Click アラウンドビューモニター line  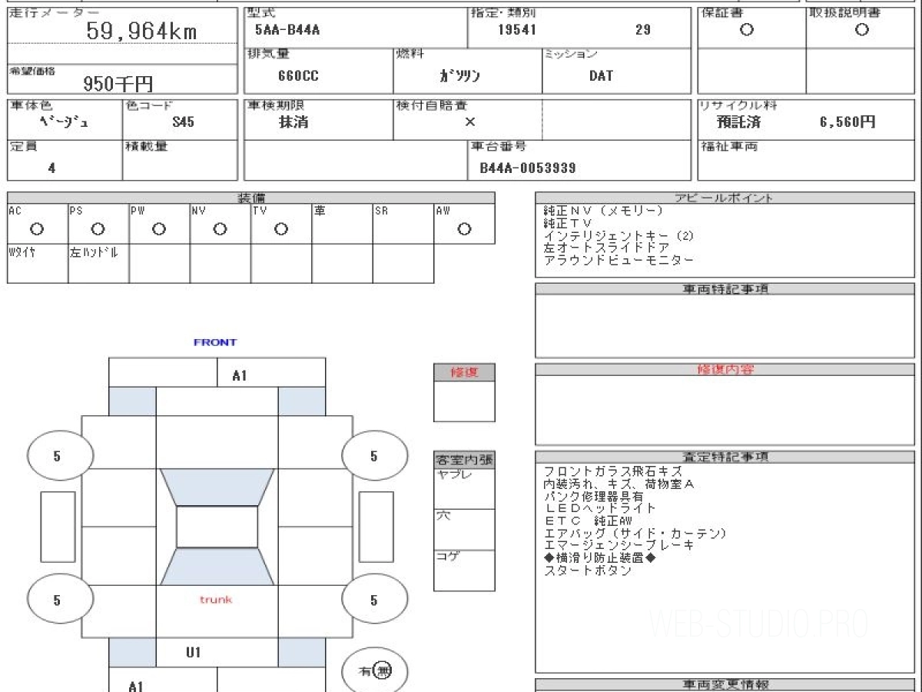pyautogui.click(x=619, y=261)
